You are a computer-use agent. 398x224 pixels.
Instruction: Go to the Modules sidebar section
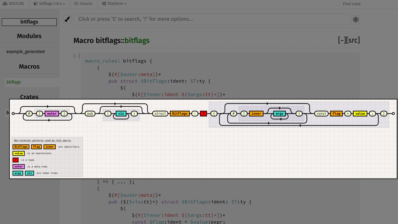(29, 36)
